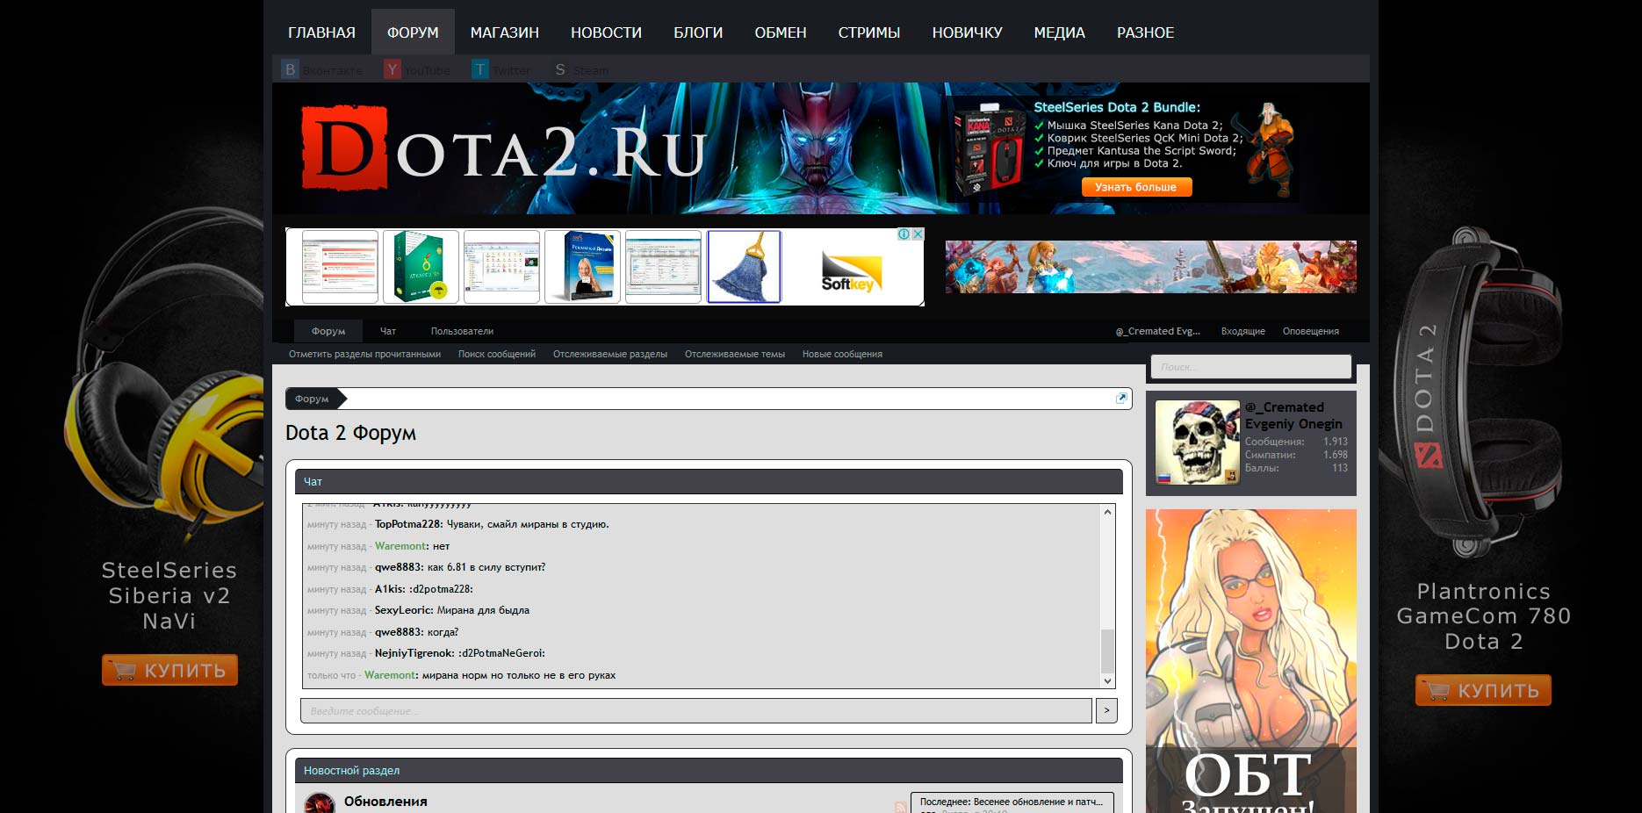Open the НОВОСТИ menu item

pos(606,32)
